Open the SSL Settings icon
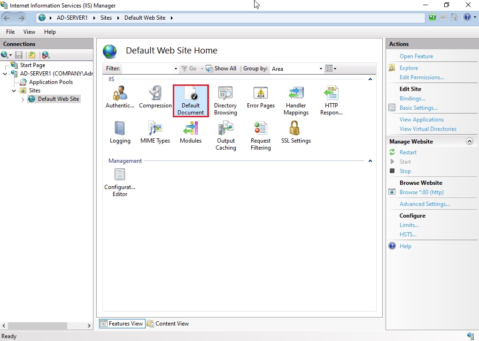 coord(296,132)
